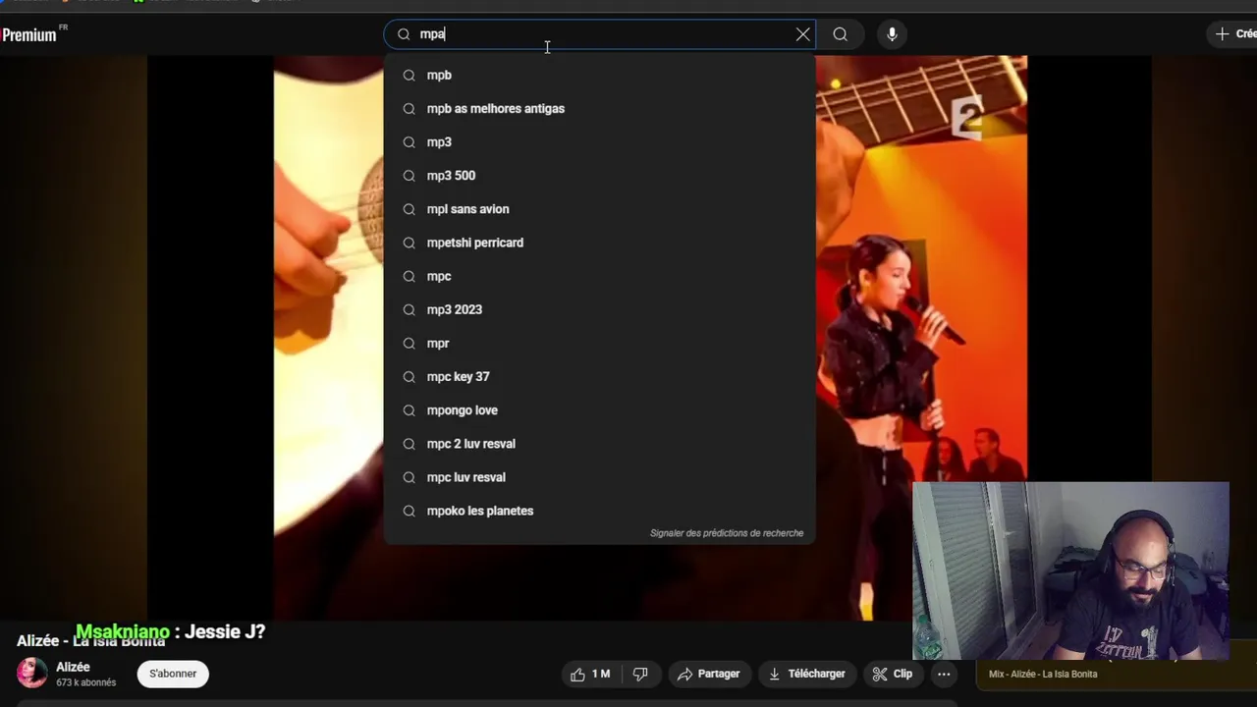Viewport: 1257px width, 707px height.
Task: Select the mp3 2023 suggestion
Action: click(599, 309)
